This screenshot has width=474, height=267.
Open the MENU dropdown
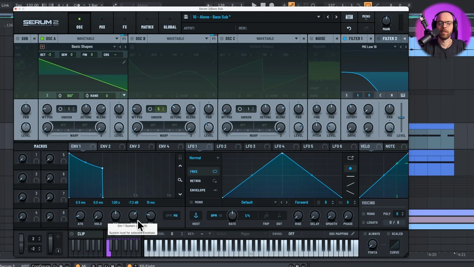366,17
